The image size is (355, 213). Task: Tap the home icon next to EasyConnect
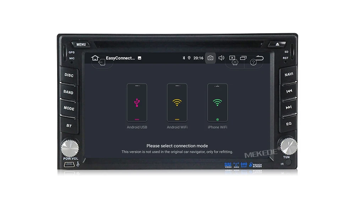95,58
